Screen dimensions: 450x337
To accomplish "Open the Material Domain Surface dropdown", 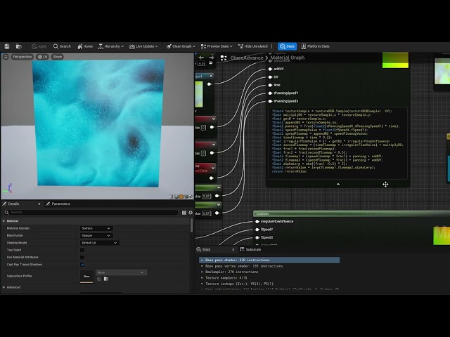I will pyautogui.click(x=96, y=228).
